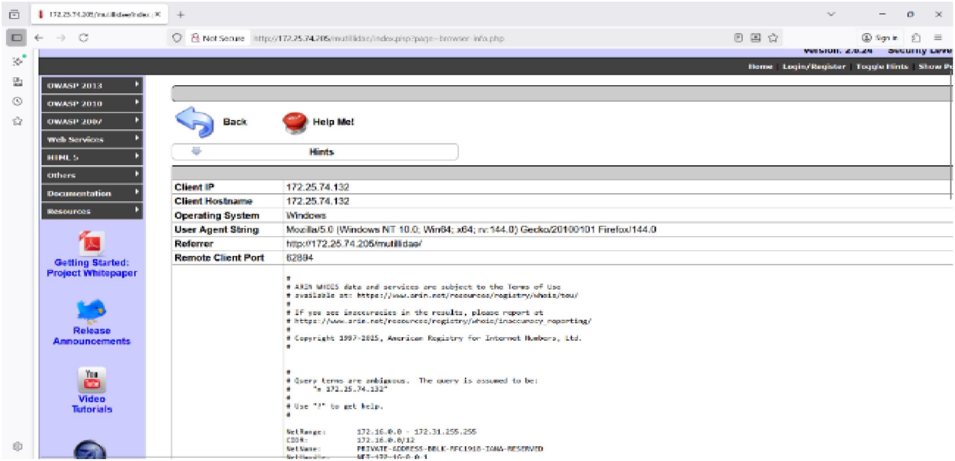The height and width of the screenshot is (461, 955).
Task: Open the Release Announcements link
Action: click(92, 336)
